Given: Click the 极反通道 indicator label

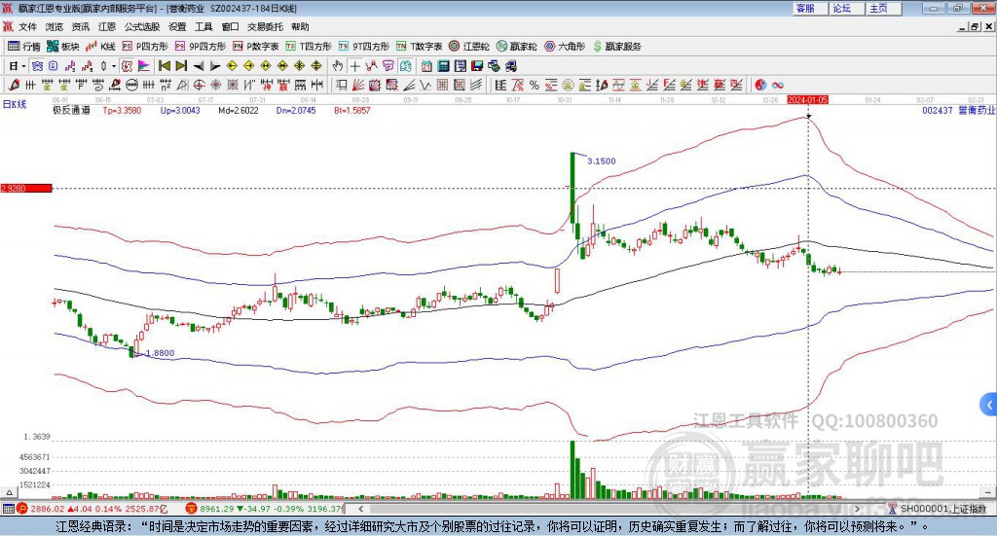Looking at the screenshot, I should [x=72, y=111].
